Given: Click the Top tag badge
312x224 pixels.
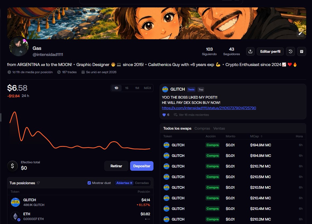Looking at the screenshot, I should 201,90.
